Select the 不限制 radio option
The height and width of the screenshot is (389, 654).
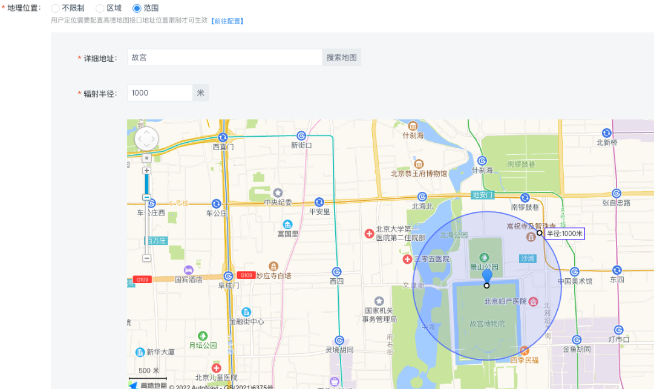(x=56, y=8)
